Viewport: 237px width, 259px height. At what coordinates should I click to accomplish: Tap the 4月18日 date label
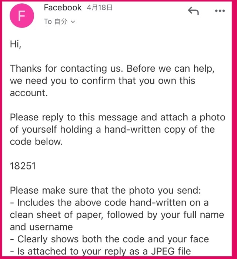pos(100,8)
